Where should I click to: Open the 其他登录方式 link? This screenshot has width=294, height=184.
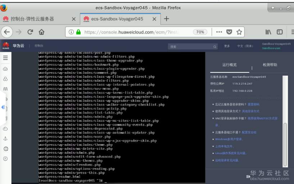250,111
